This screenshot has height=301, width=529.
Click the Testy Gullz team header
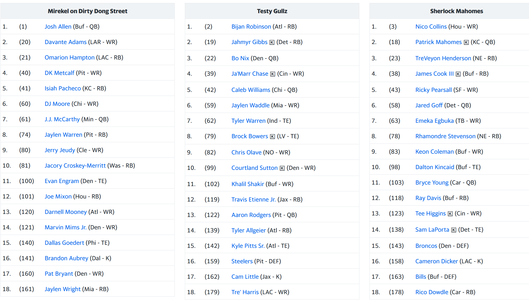(272, 11)
